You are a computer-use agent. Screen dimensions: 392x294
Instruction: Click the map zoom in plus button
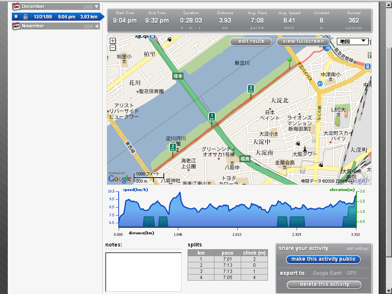113,41
